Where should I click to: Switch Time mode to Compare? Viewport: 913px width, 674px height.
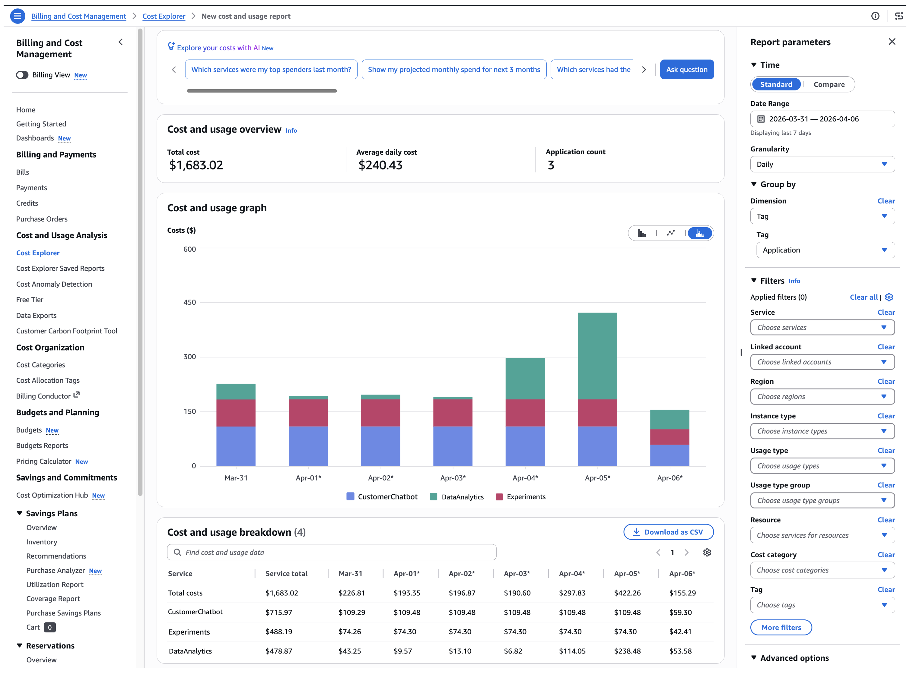coord(829,84)
